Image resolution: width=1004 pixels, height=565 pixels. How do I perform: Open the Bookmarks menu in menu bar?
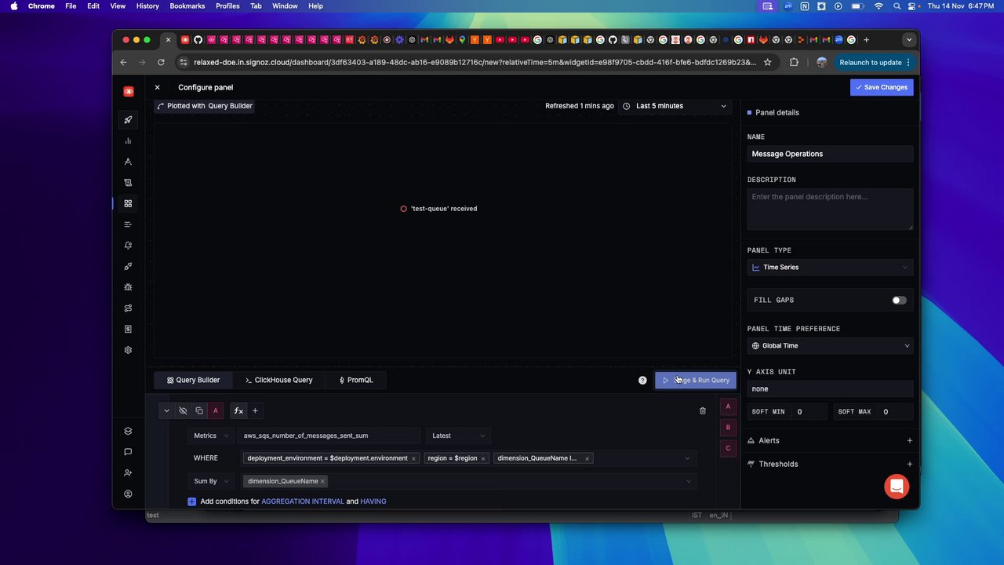187,5
